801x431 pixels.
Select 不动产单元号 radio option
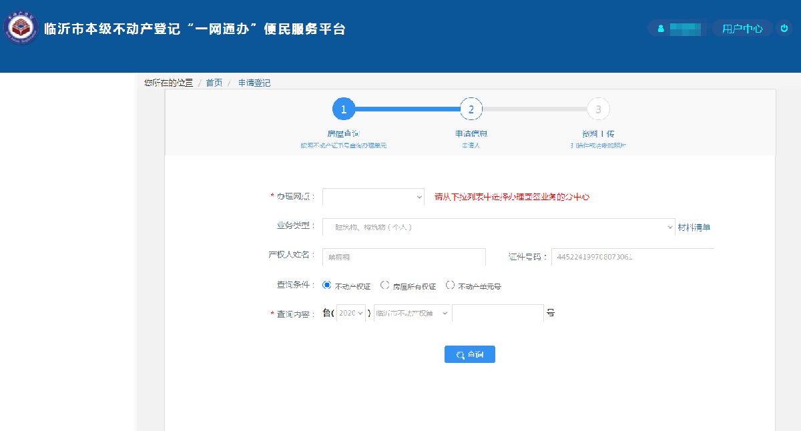[450, 286]
